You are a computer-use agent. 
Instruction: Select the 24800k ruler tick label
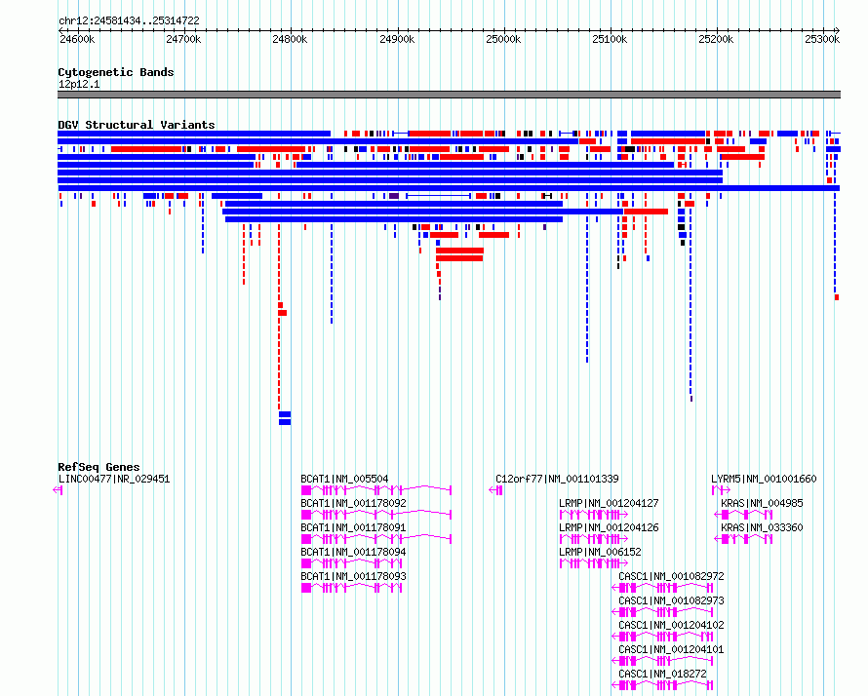290,39
